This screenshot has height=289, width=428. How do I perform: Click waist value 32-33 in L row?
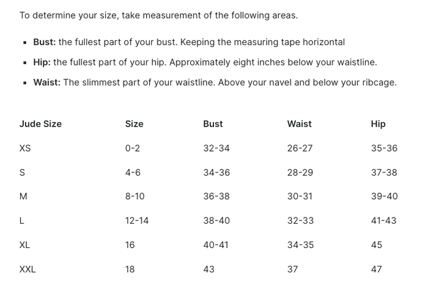300,221
